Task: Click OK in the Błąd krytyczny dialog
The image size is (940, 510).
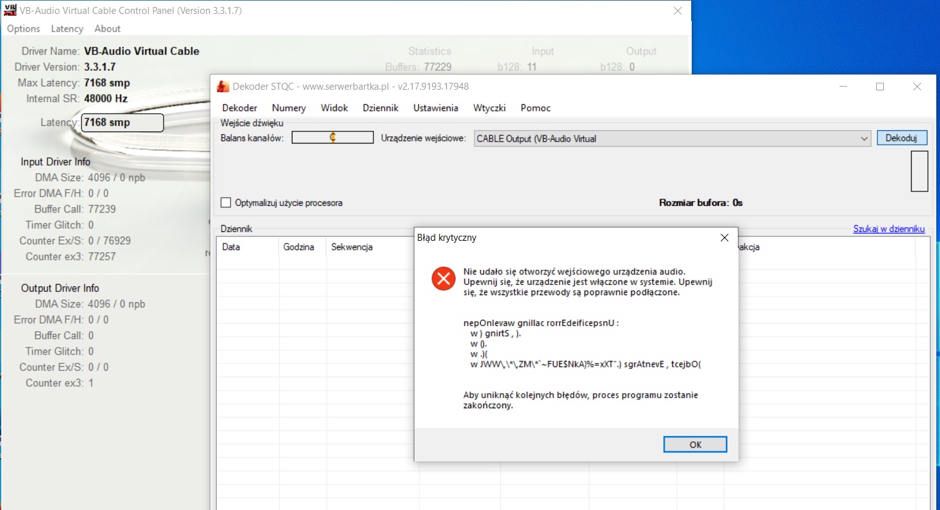Action: 695,444
